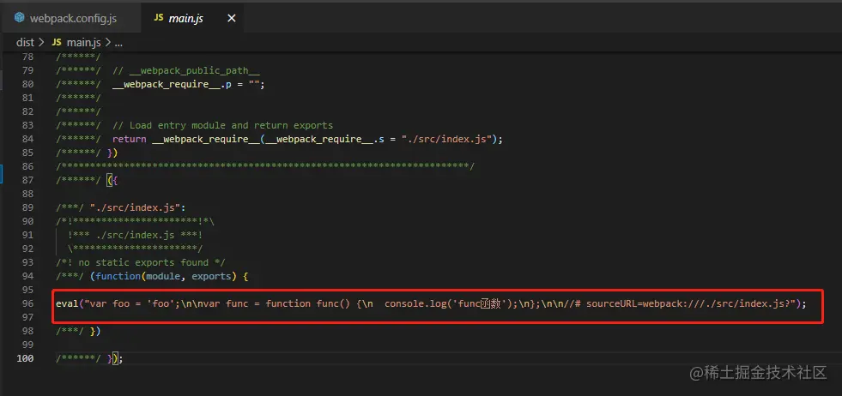Click line number 96
842x396 pixels.
(x=28, y=303)
